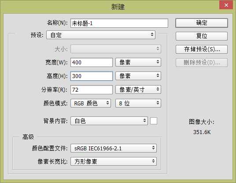Screen dimensions: 236x183
Task: Open 颜色配置文件 dropdown sRGB IEC61966-2.1
Action: (x=114, y=148)
